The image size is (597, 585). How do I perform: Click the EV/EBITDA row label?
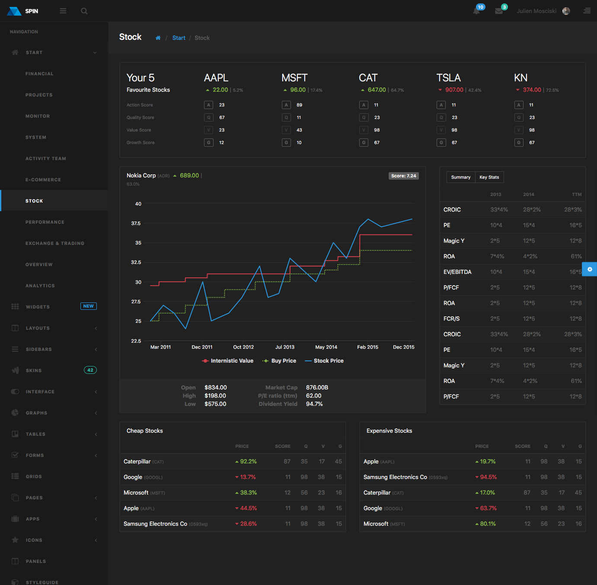[x=457, y=272]
